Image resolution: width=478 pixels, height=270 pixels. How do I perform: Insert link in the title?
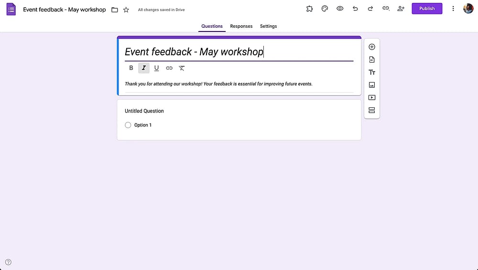(x=169, y=68)
